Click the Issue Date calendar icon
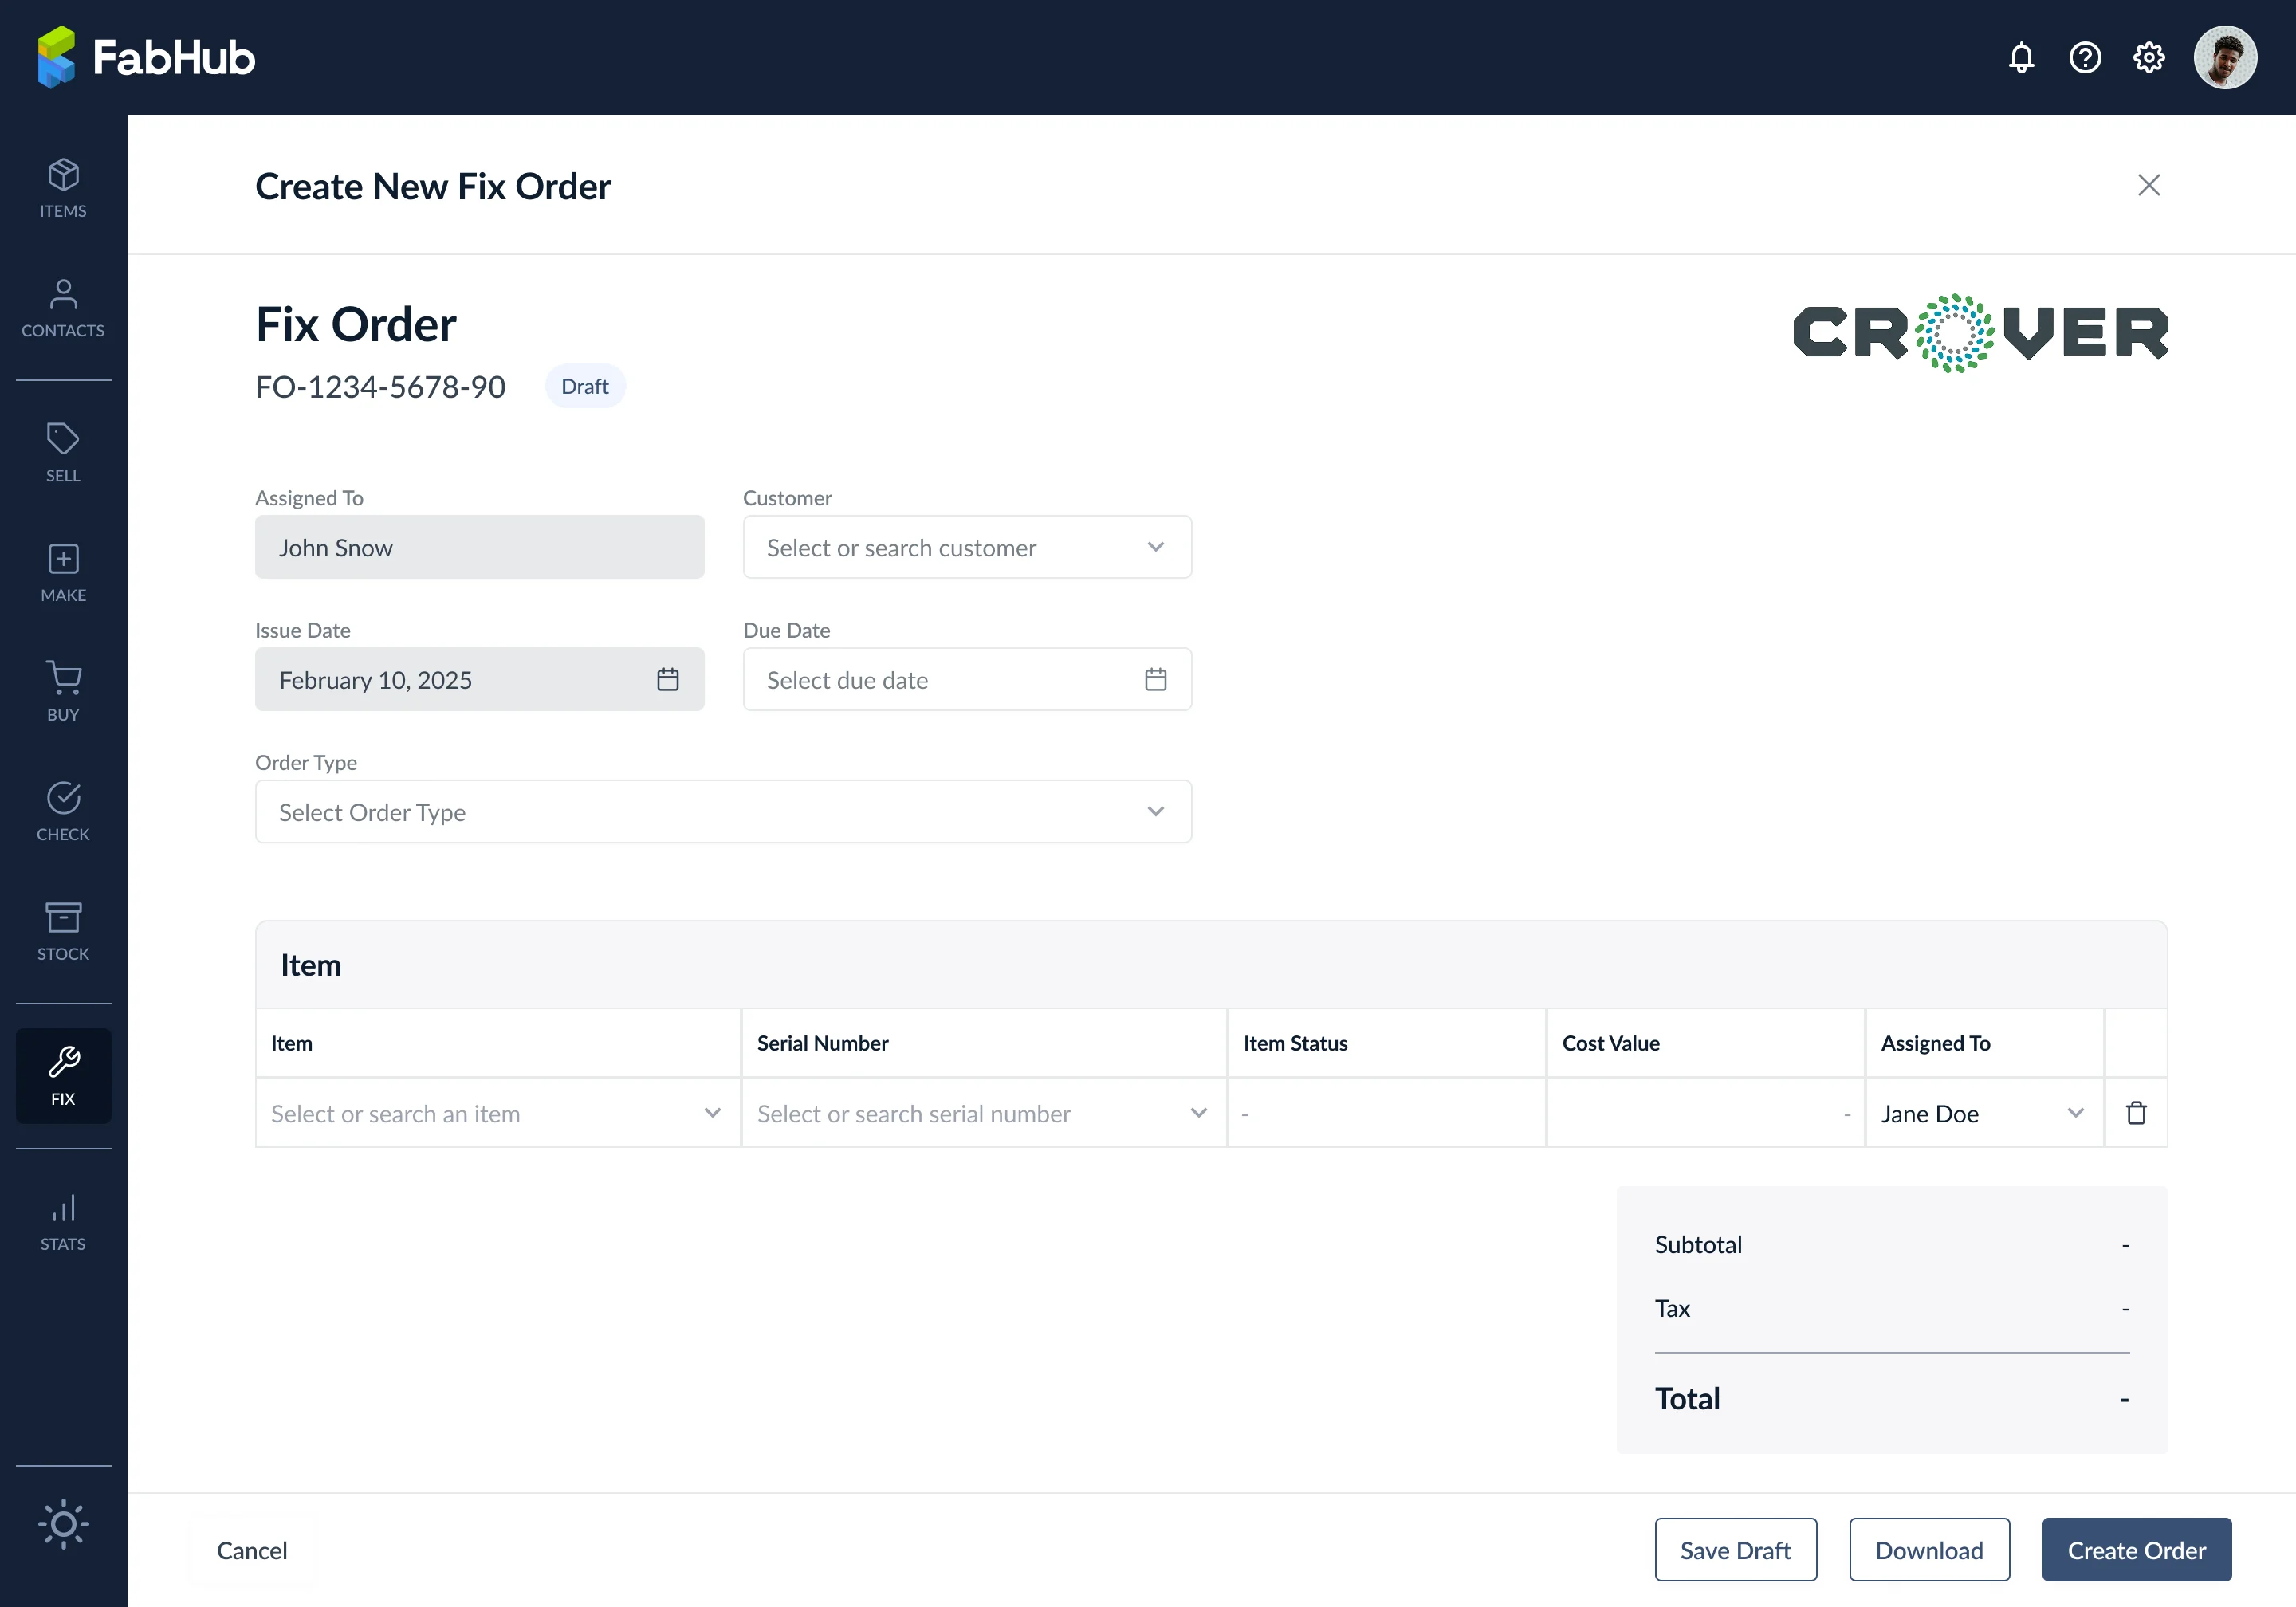The height and width of the screenshot is (1607, 2296). [x=668, y=679]
